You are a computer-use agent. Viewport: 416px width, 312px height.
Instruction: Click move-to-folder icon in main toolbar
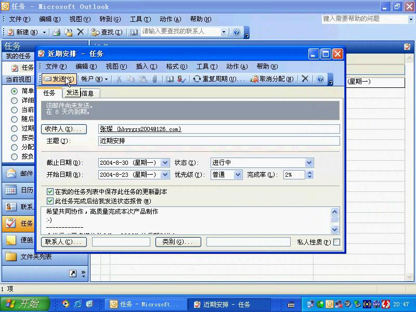pos(69,32)
